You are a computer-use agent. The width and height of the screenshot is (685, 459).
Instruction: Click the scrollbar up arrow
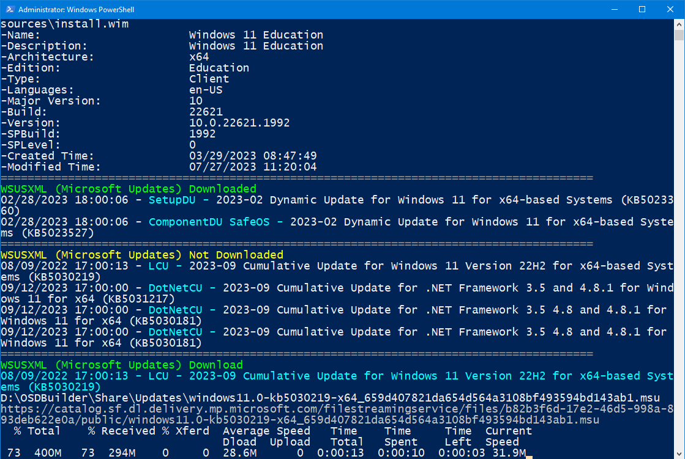(x=679, y=24)
